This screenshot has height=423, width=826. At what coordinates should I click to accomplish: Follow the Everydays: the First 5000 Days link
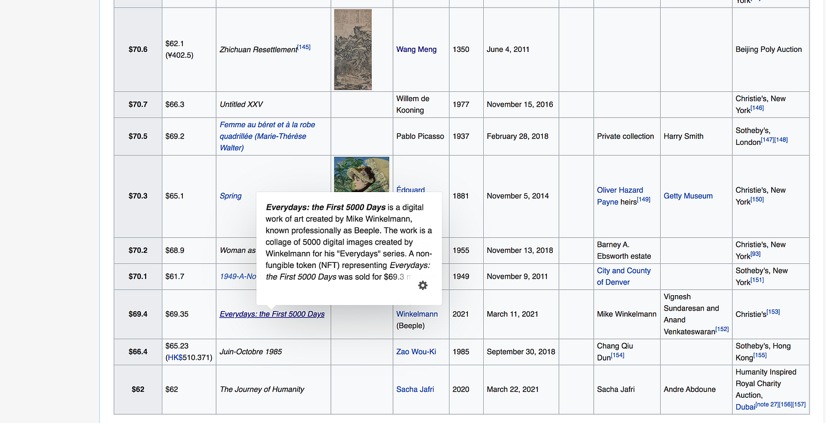click(x=272, y=314)
